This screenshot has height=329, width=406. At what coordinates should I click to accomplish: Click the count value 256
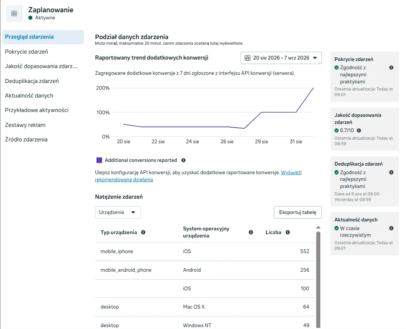(x=305, y=270)
